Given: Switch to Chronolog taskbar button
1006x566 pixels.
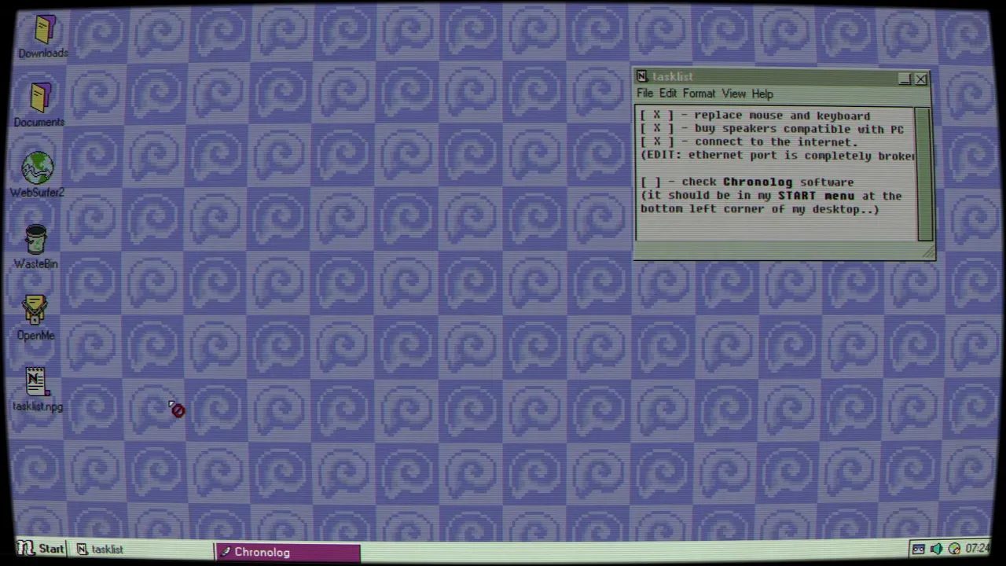Looking at the screenshot, I should 288,552.
